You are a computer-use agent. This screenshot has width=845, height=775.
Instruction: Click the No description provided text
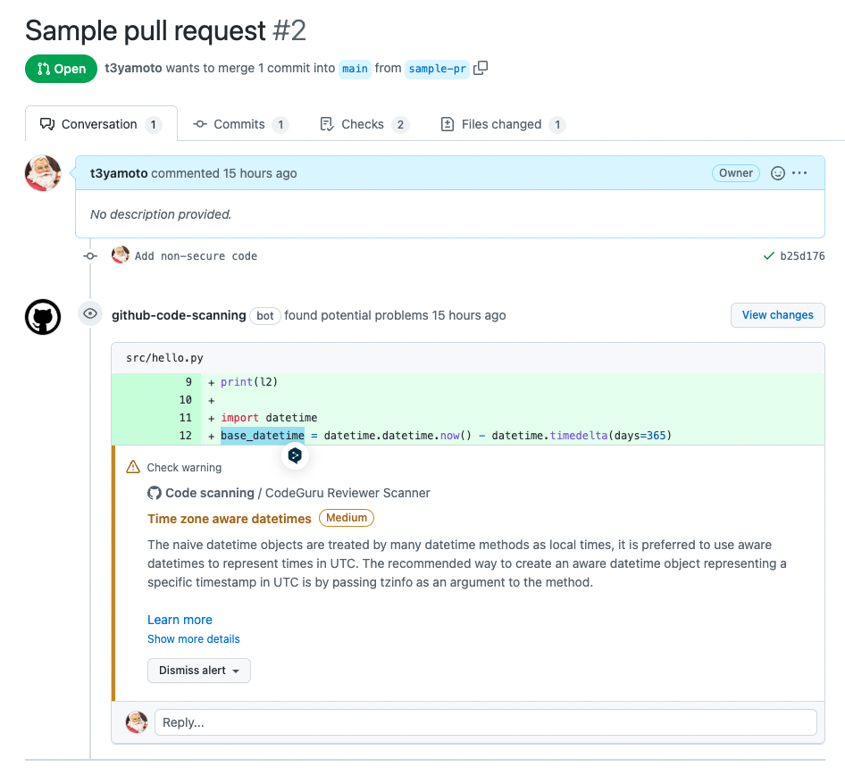point(161,214)
